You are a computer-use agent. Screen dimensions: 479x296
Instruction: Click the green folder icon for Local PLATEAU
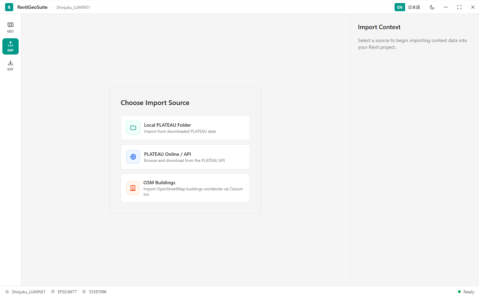[x=133, y=128]
